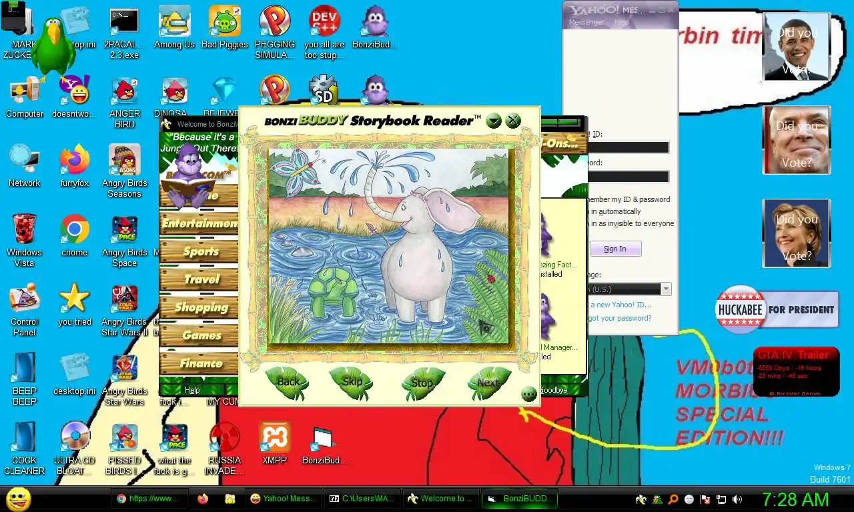The height and width of the screenshot is (512, 854).
Task: Click the 7:28 AM taskbar clock
Action: pyautogui.click(x=796, y=499)
